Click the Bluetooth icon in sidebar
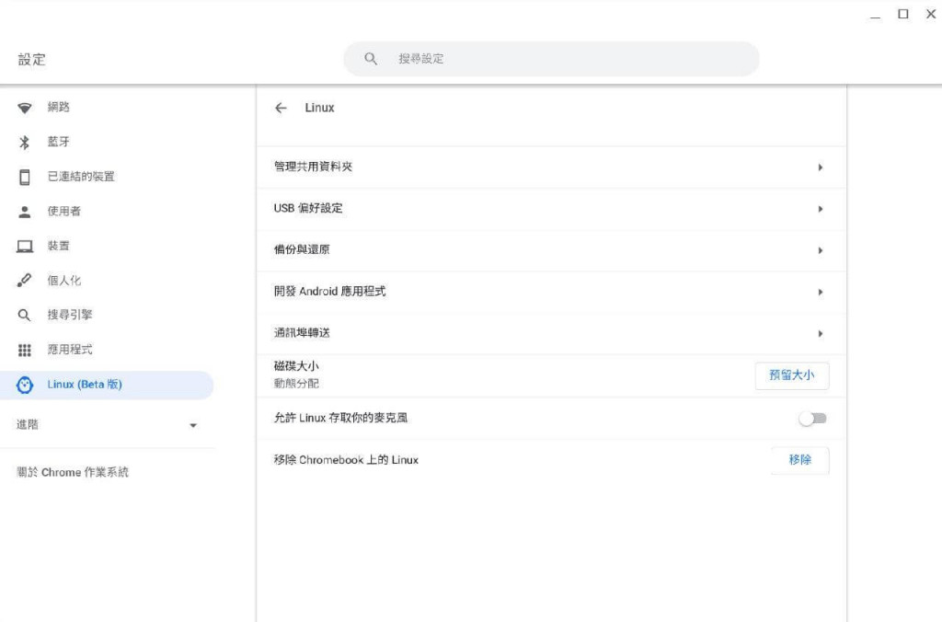 25,143
